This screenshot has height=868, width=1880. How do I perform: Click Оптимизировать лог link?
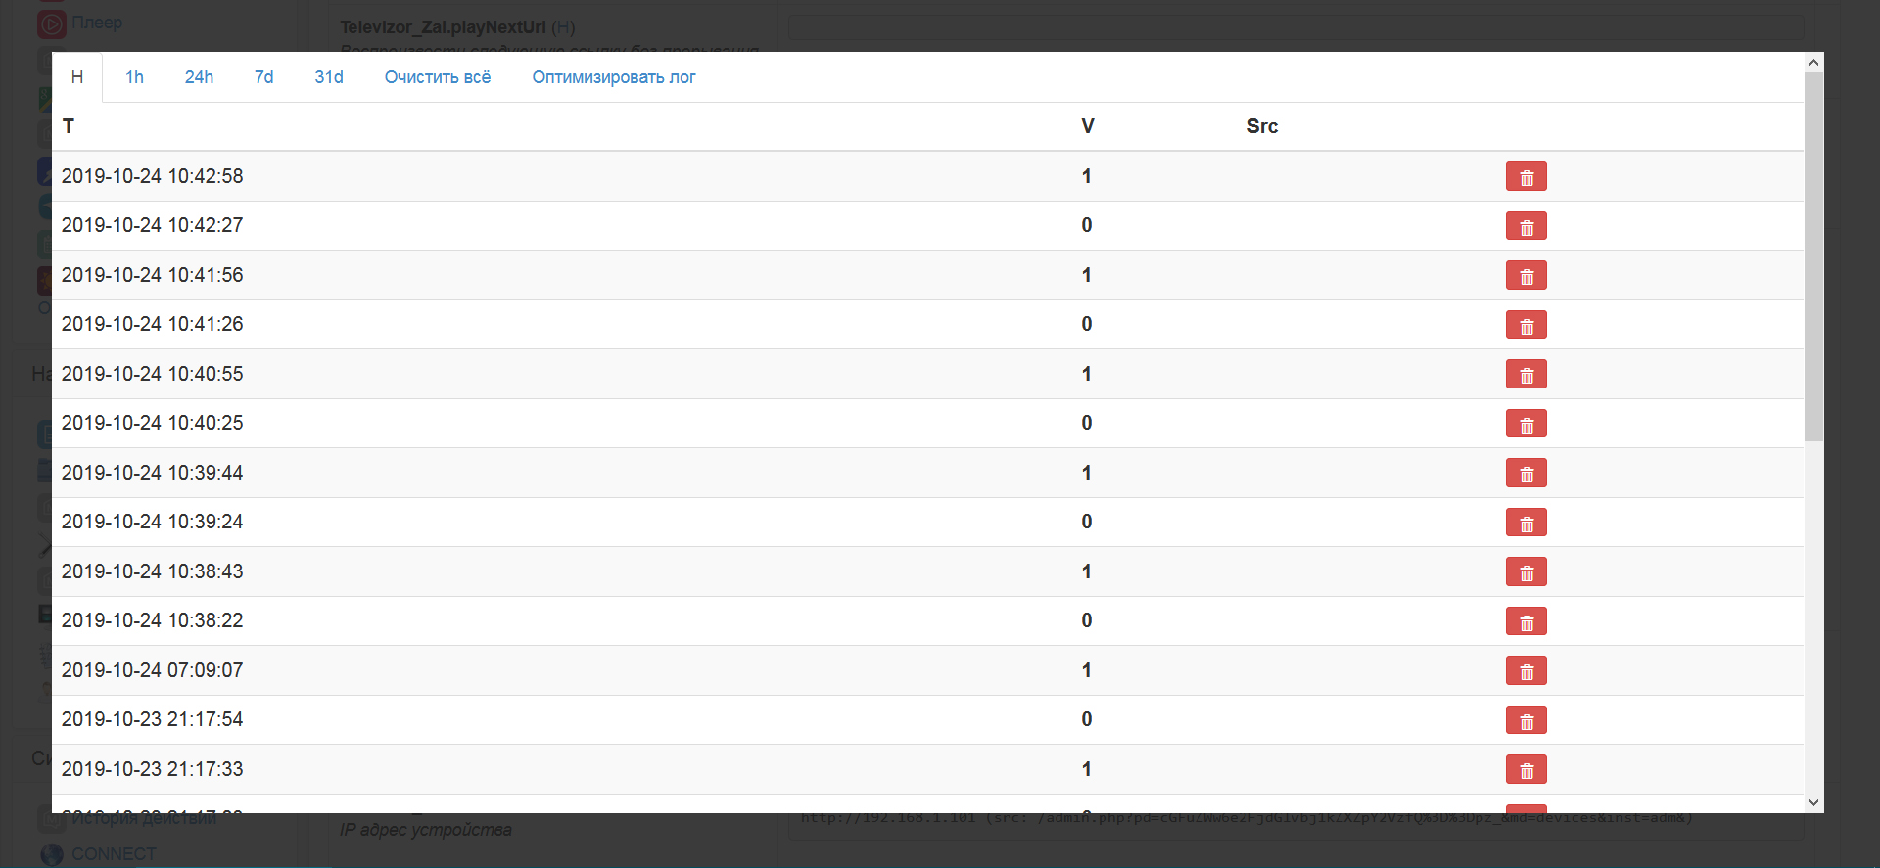(613, 77)
